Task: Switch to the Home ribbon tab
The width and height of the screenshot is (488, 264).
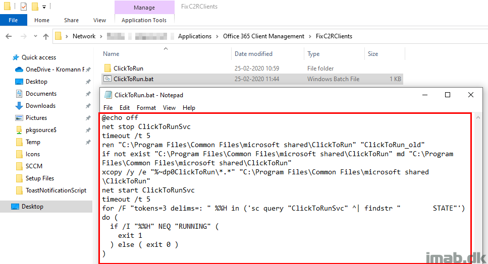Action: click(42, 20)
